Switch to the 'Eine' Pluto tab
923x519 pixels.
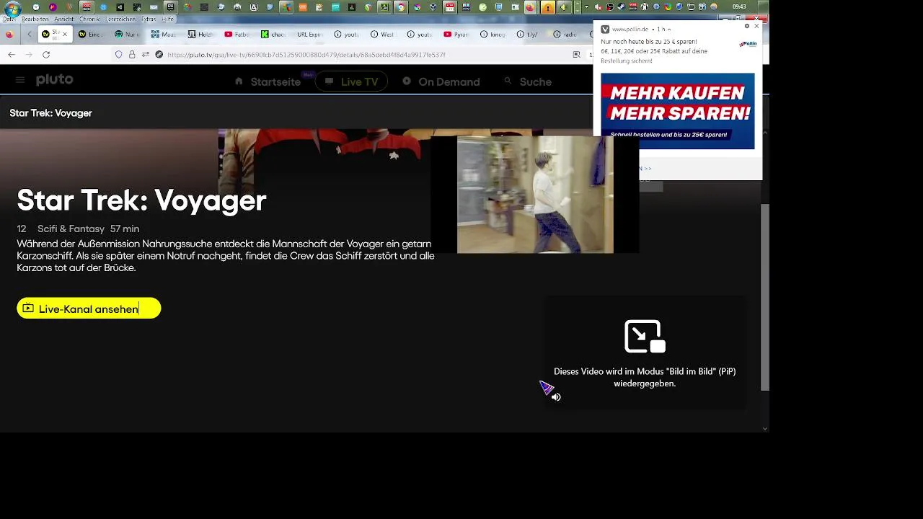pyautogui.click(x=90, y=35)
